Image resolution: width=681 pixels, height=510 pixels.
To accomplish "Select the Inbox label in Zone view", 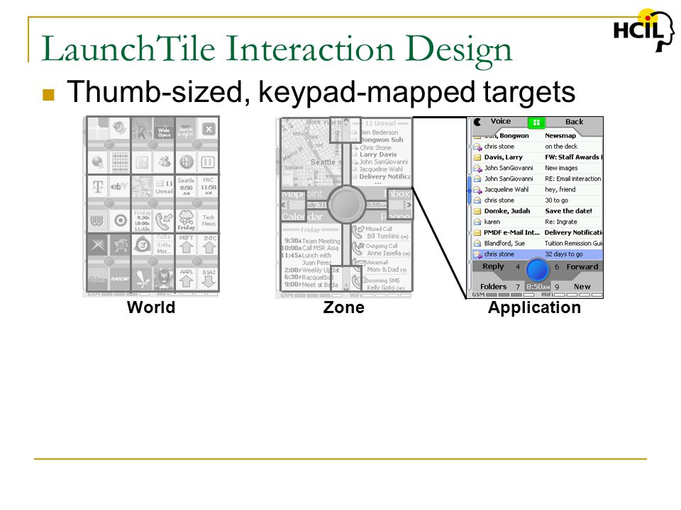I will [x=398, y=193].
